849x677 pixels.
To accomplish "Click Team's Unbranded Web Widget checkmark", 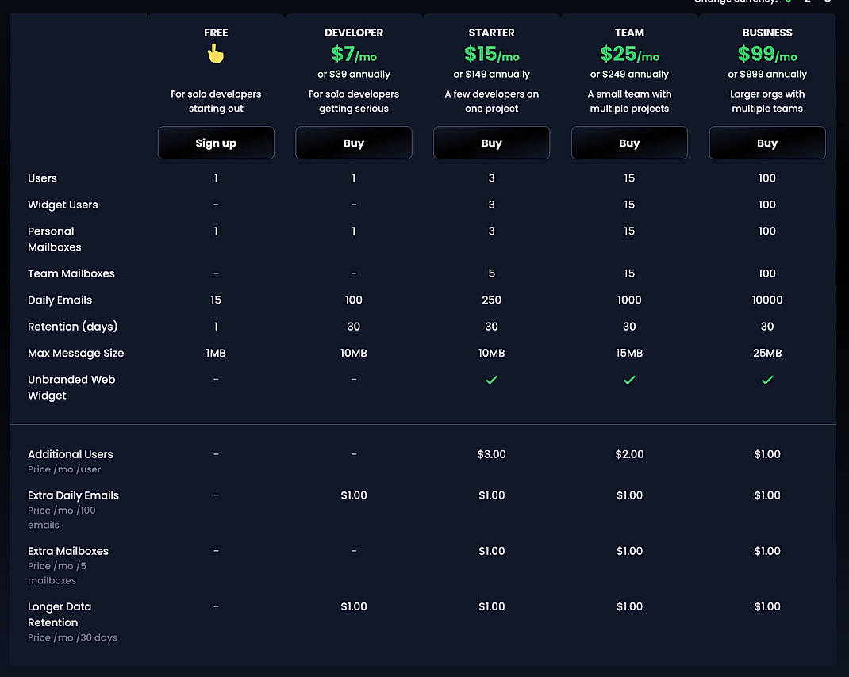I will point(629,380).
